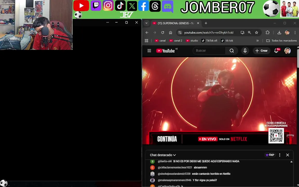The image size is (299, 187).
Task: Open the canal 2 bookmark
Action: pyautogui.click(x=176, y=41)
